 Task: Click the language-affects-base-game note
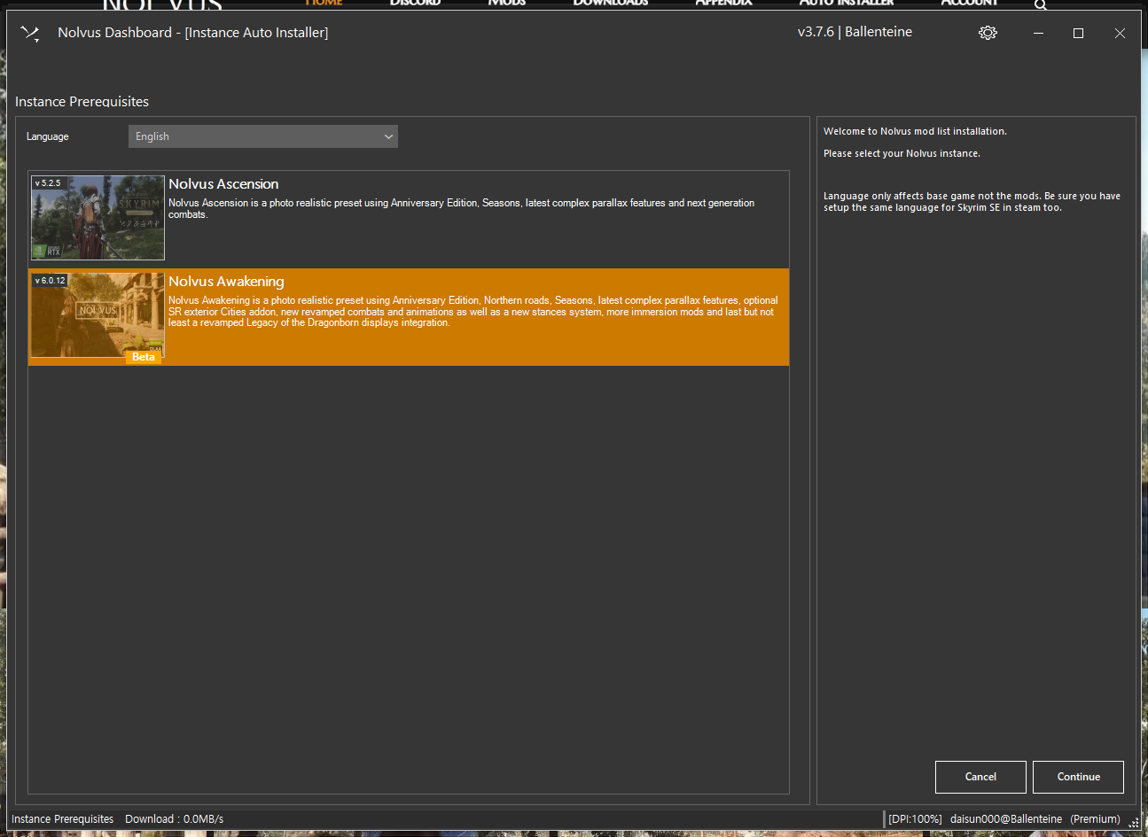[972, 202]
